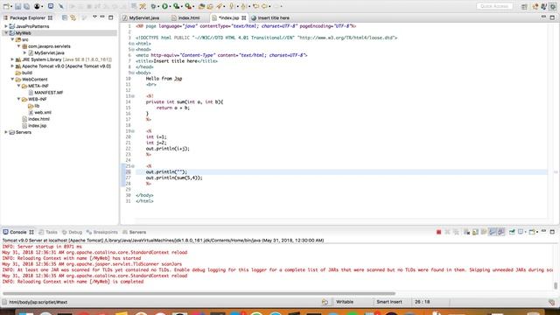Expand the Apache Tomcat v9.0 library node
The height and width of the screenshot is (315, 560).
12,66
